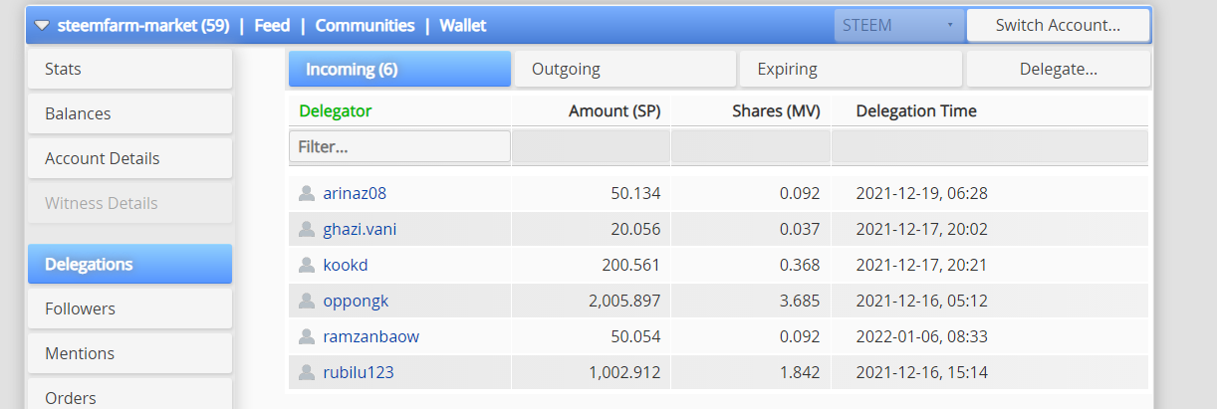
Task: Open the Followers section in the sidebar
Action: coord(129,308)
